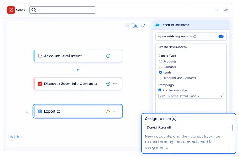The height and width of the screenshot is (157, 239).
Task: Select Contacts record type
Action: click(161, 67)
